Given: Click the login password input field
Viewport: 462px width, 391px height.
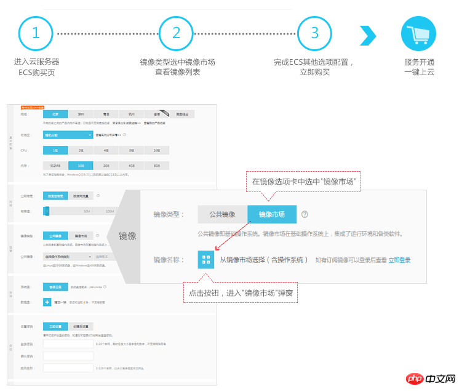Looking at the screenshot, I should (68, 344).
